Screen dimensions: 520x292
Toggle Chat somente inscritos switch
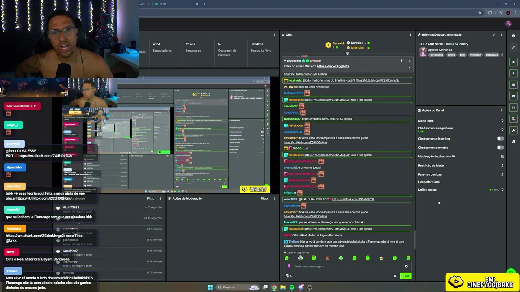click(500, 139)
